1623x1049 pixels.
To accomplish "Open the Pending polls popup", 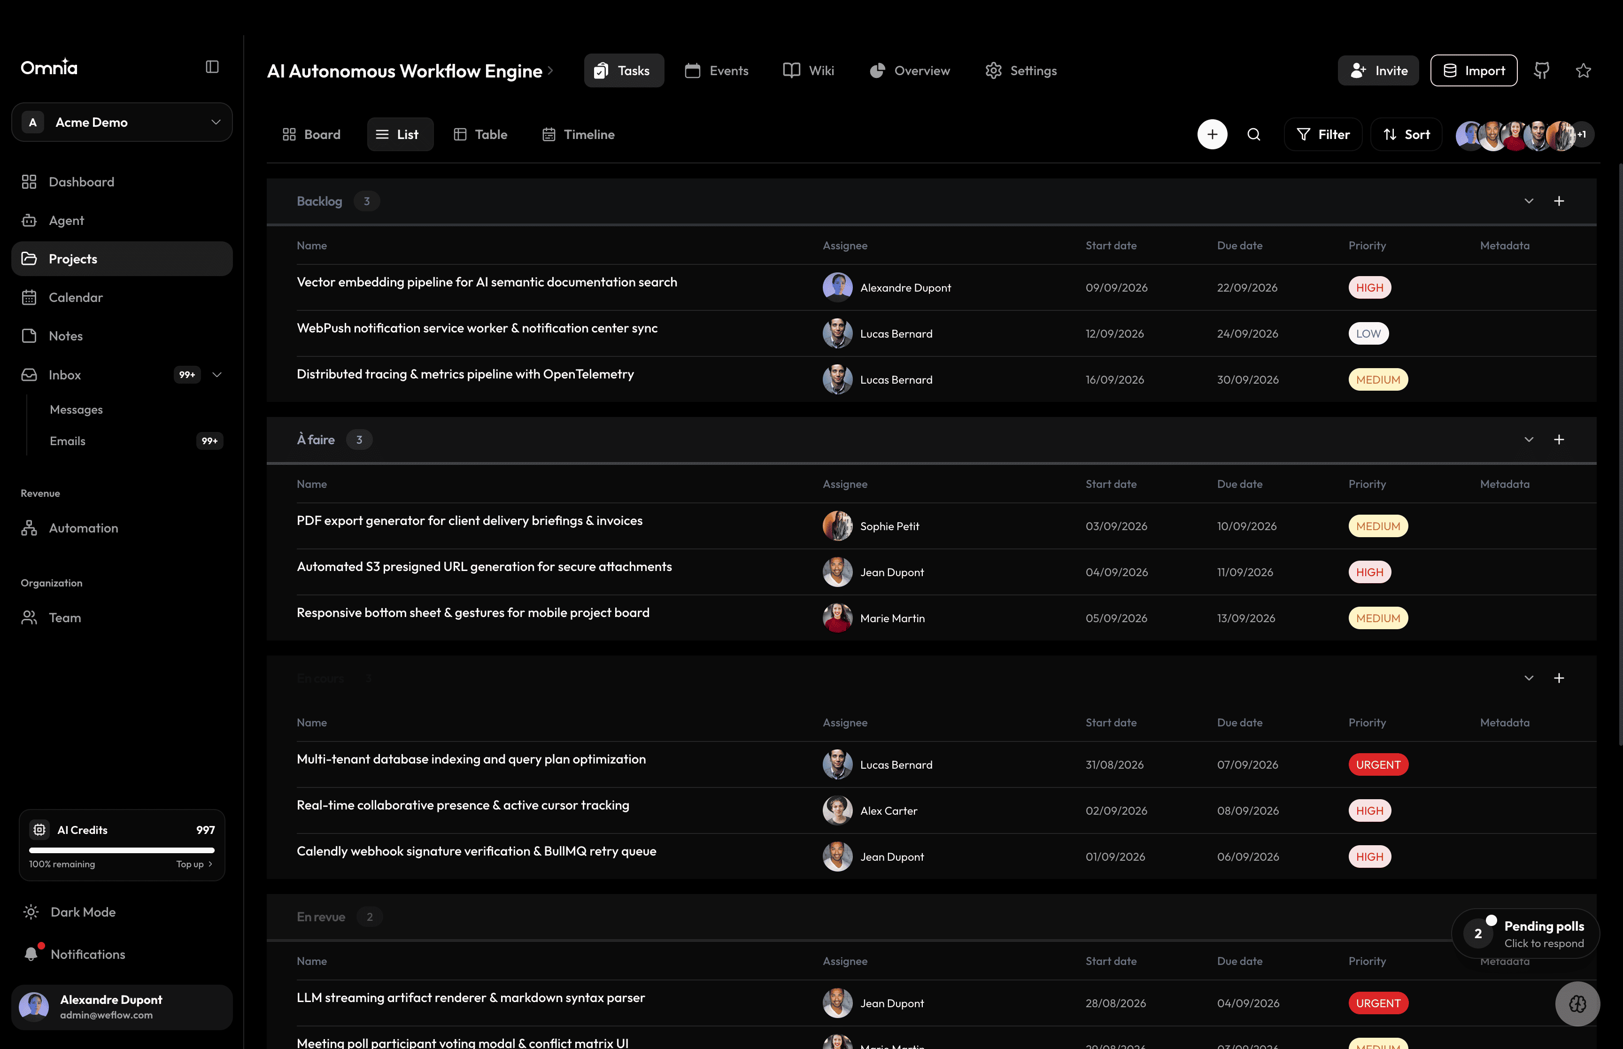I will (1525, 933).
